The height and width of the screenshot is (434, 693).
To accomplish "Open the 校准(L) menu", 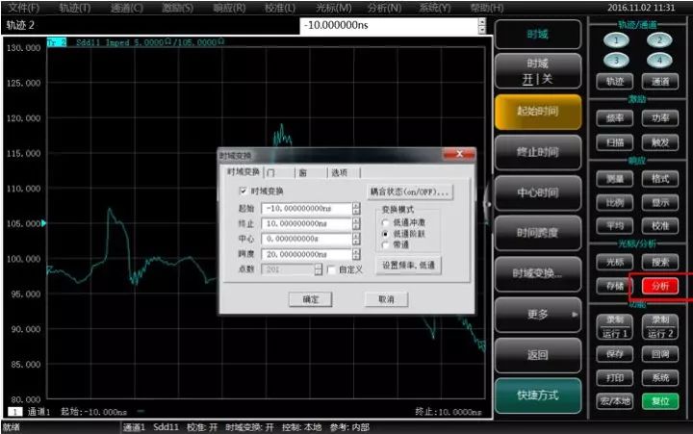I will pyautogui.click(x=280, y=8).
